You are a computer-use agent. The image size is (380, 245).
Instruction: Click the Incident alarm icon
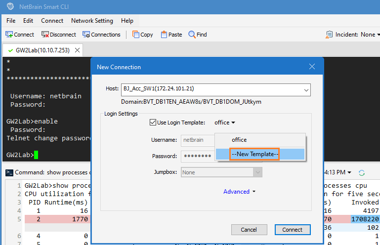coord(329,35)
